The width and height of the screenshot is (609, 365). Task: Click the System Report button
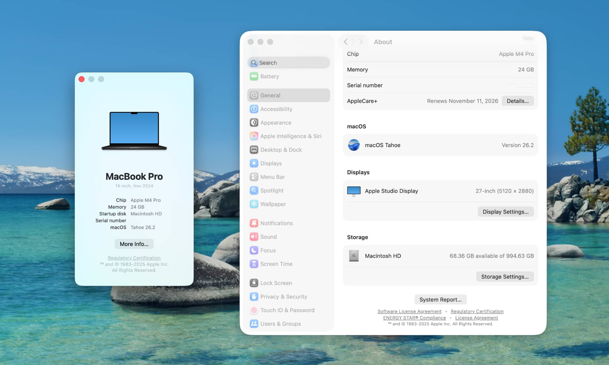tap(440, 299)
